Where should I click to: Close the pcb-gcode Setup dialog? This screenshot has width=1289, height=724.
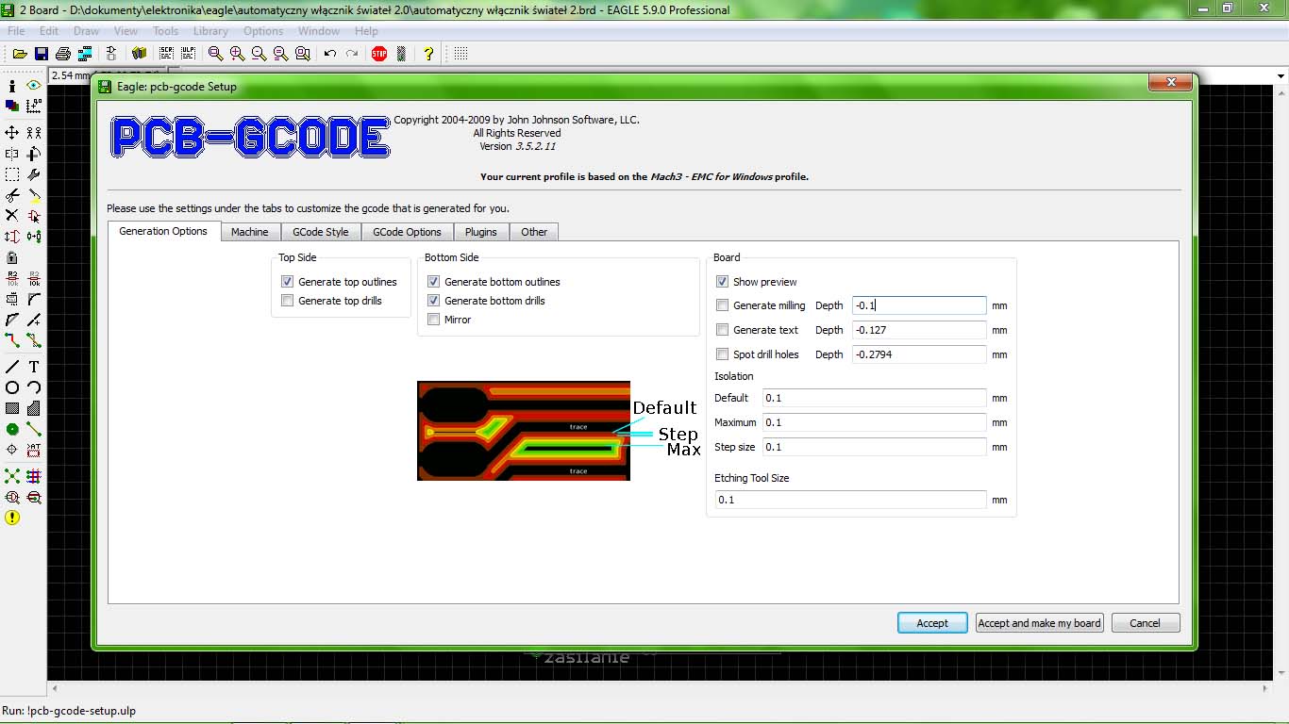point(1171,83)
